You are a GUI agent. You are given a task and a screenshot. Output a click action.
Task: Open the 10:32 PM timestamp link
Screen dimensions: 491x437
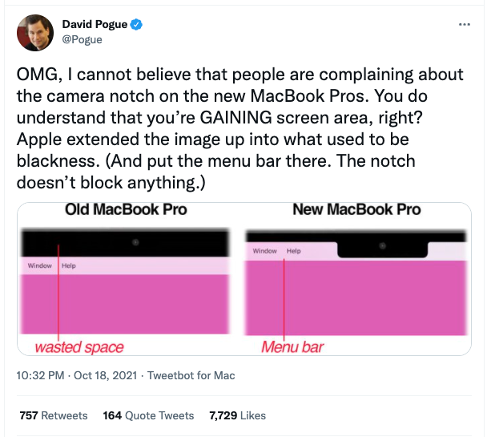coord(40,375)
